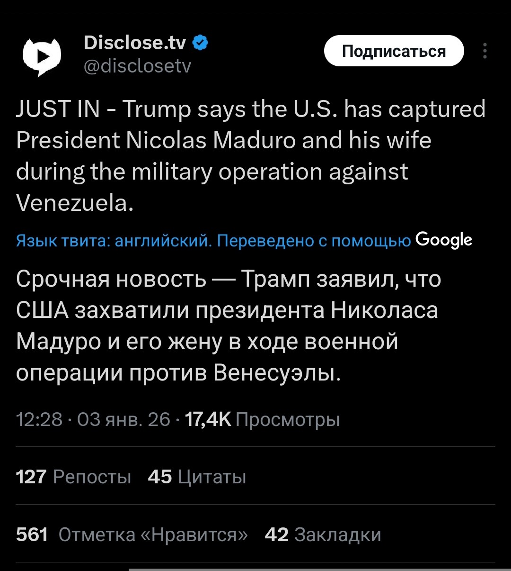The image size is (511, 571).
Task: Open the three-dot more options menu
Action: click(485, 51)
